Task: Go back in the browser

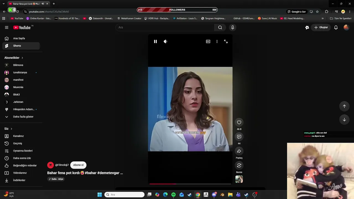Action: (4, 12)
